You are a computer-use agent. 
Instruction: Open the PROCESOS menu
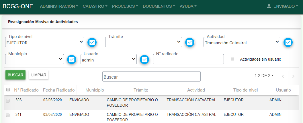(x=125, y=6)
